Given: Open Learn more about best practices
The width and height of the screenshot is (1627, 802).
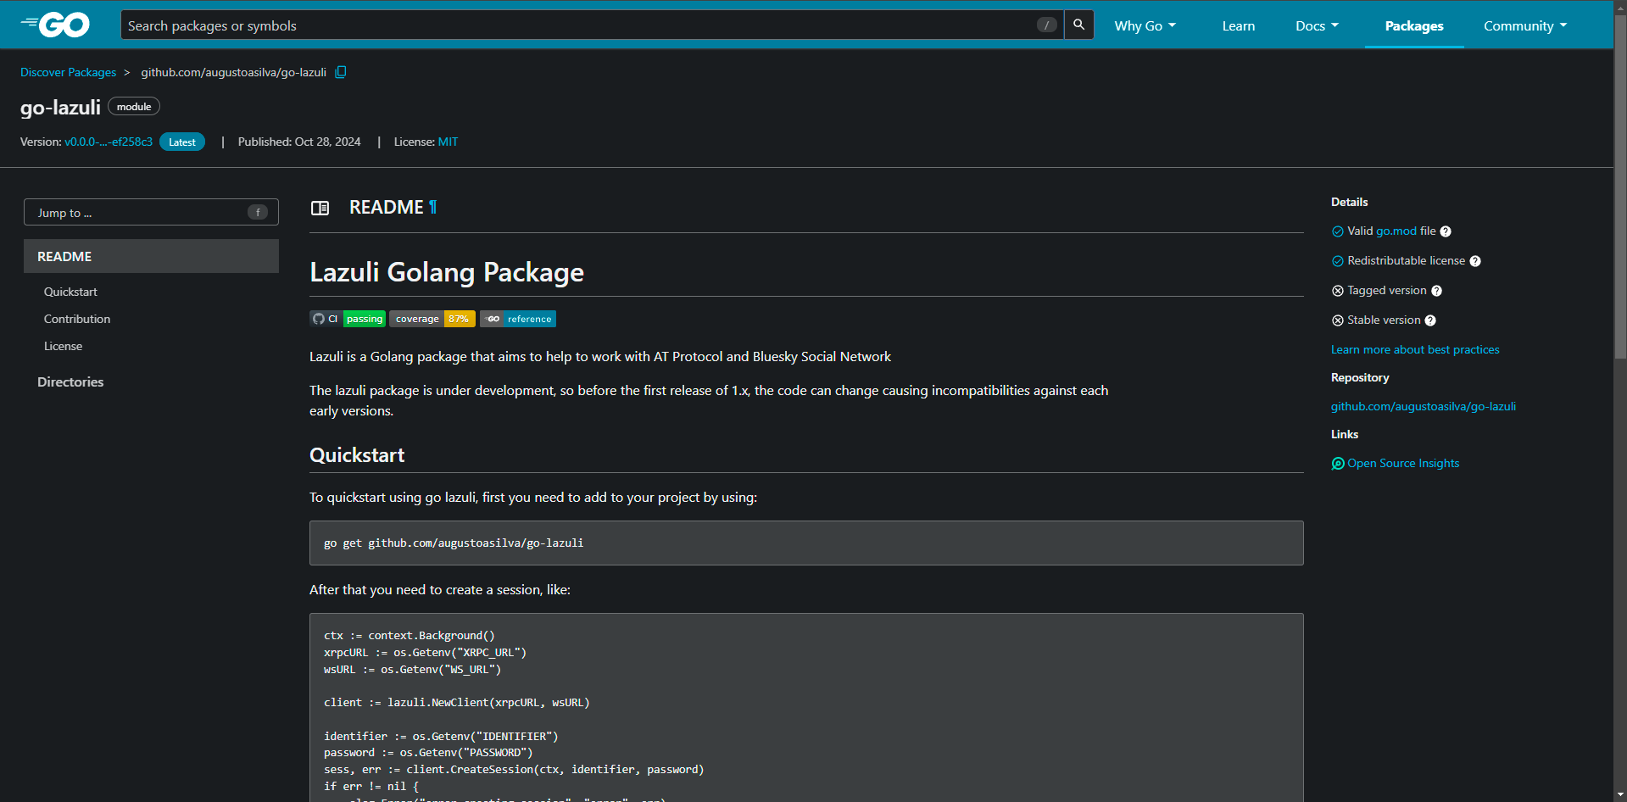Looking at the screenshot, I should click(1415, 350).
